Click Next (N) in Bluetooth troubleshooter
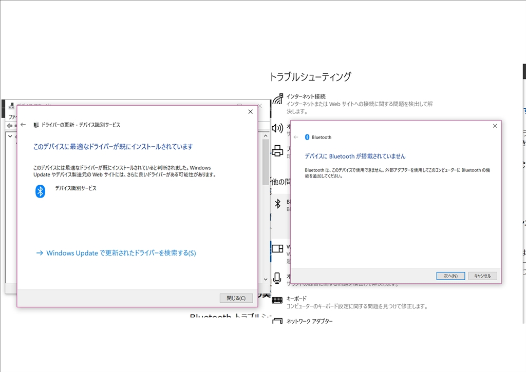526x372 pixels. 450,276
